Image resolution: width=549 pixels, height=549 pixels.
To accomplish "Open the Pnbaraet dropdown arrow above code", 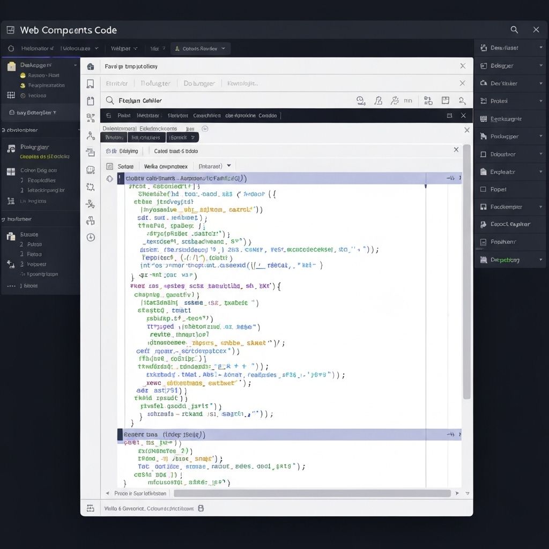I will pos(229,166).
